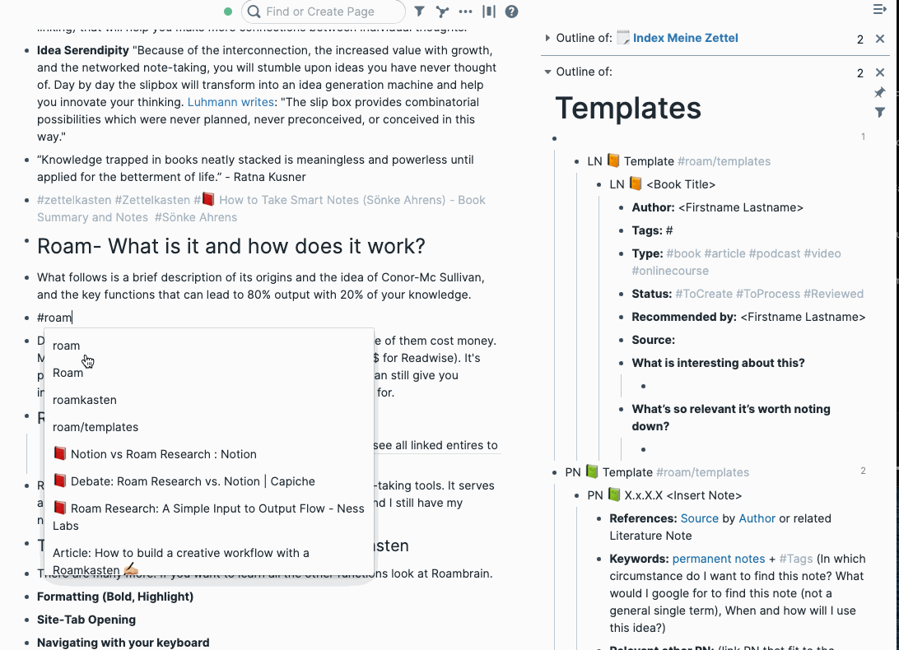Close the Index Meine Zettel sidebar panel
Viewport: 899px width, 650px height.
click(x=880, y=39)
